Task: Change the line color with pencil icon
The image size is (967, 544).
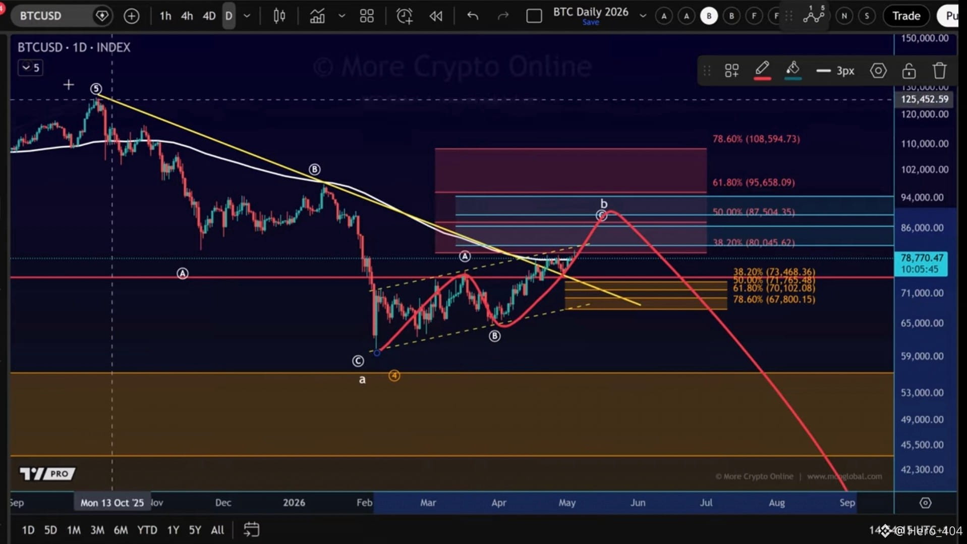Action: point(762,70)
